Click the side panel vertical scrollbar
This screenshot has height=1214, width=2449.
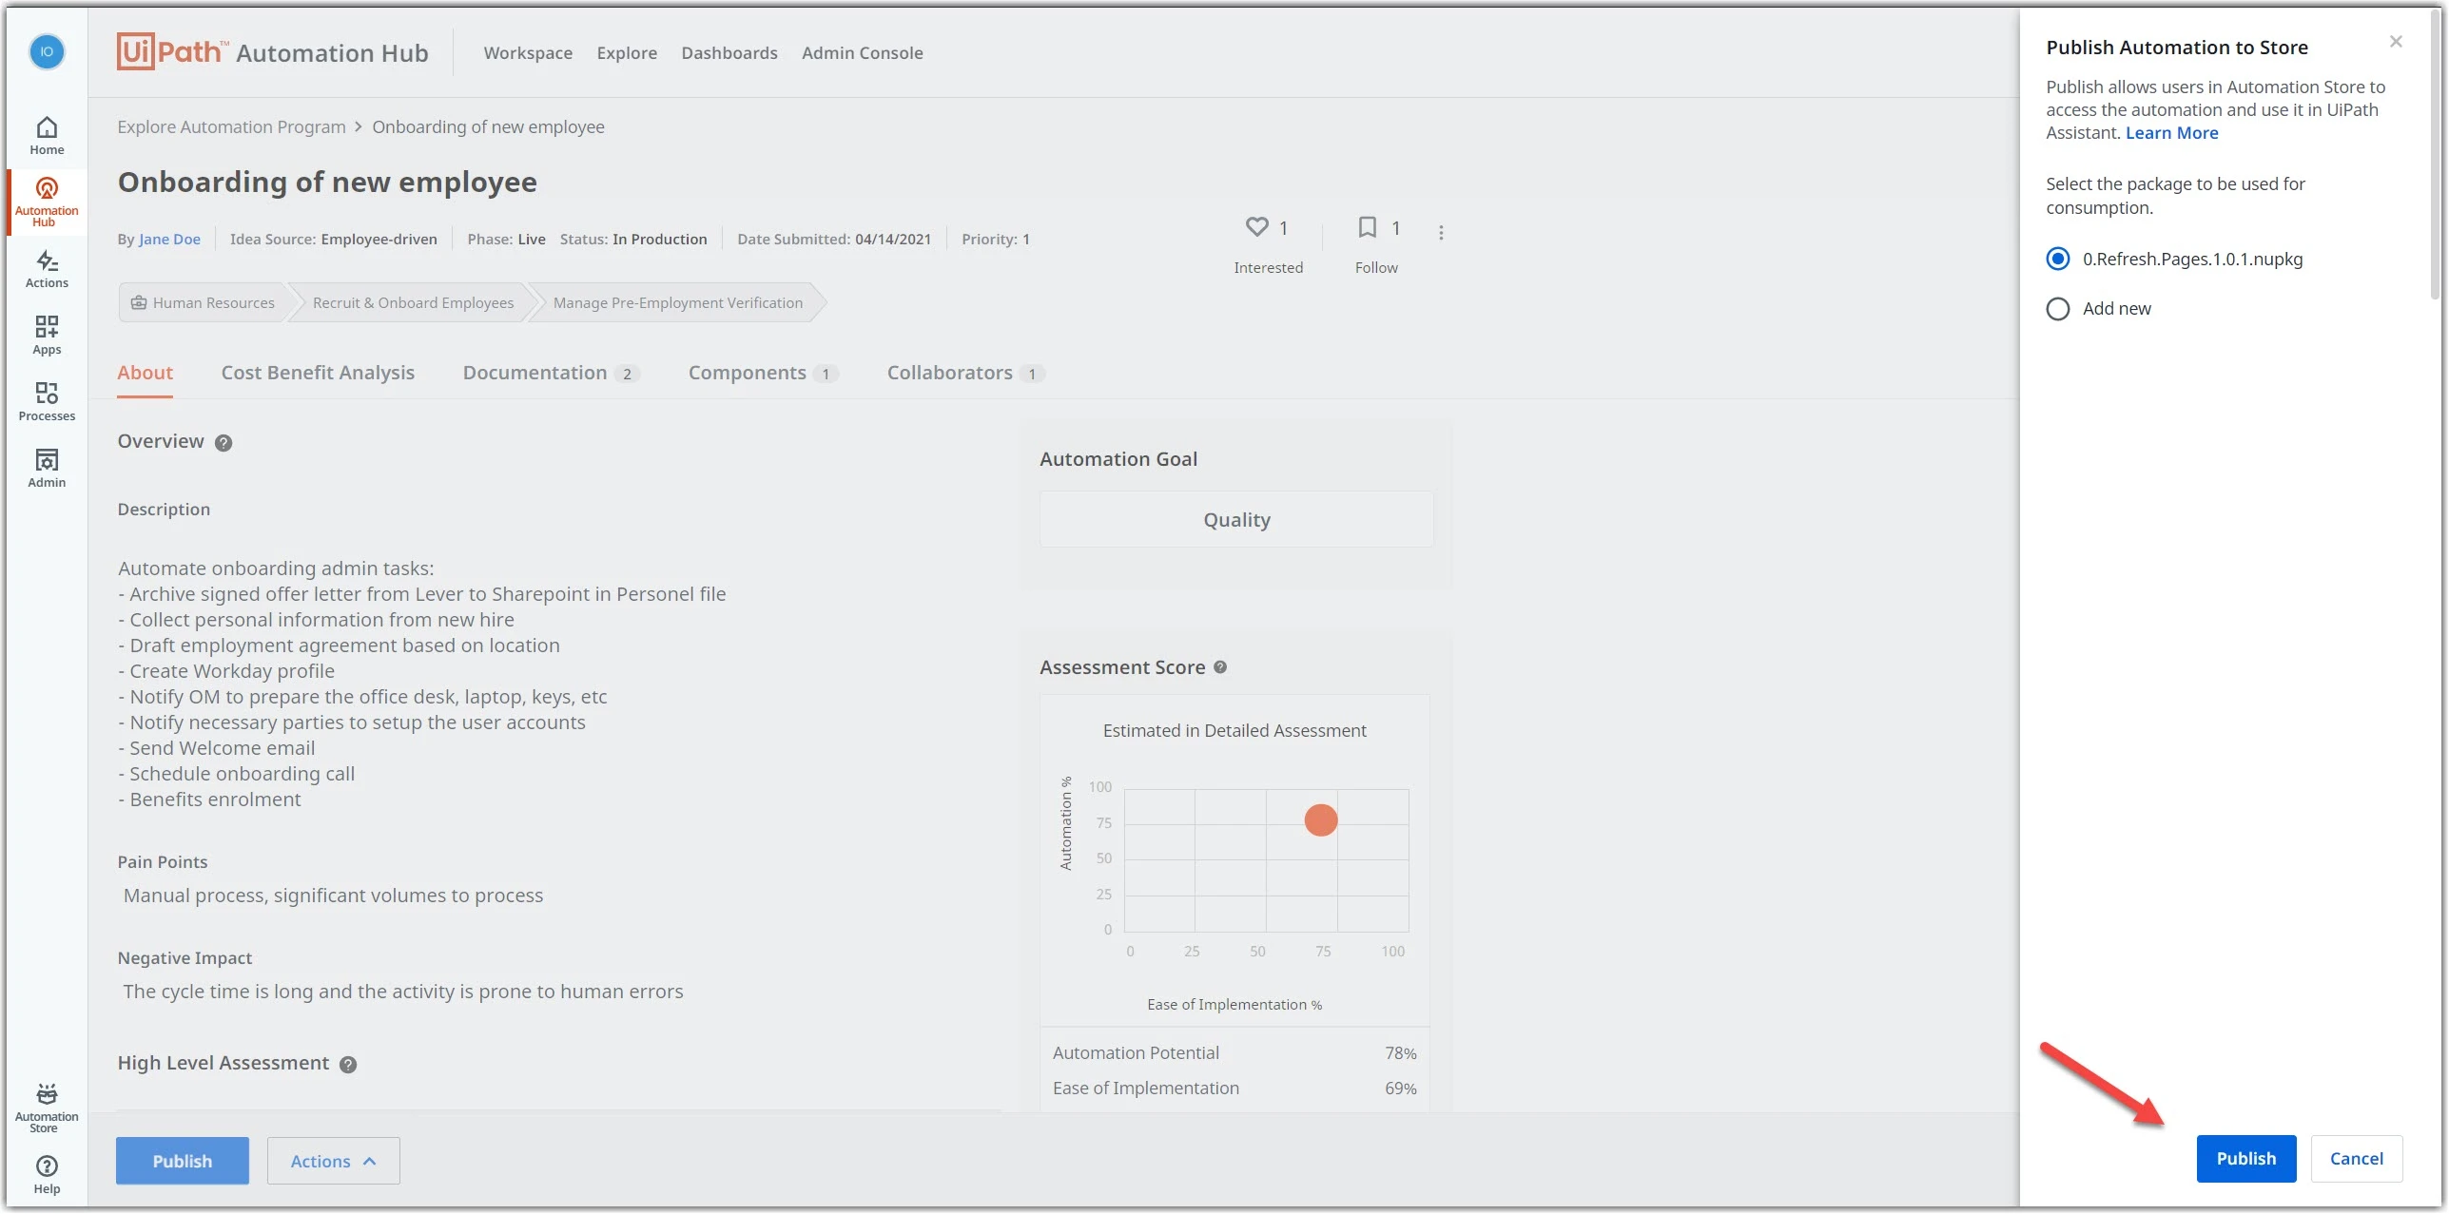tap(2436, 157)
